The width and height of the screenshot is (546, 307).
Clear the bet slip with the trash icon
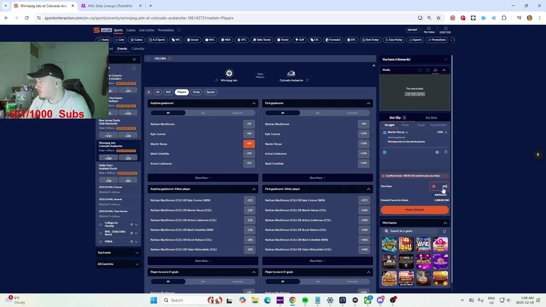pyautogui.click(x=446, y=152)
